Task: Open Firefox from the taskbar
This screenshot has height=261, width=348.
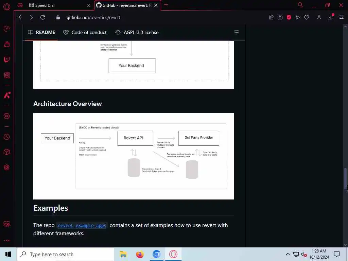Action: pyautogui.click(x=140, y=254)
